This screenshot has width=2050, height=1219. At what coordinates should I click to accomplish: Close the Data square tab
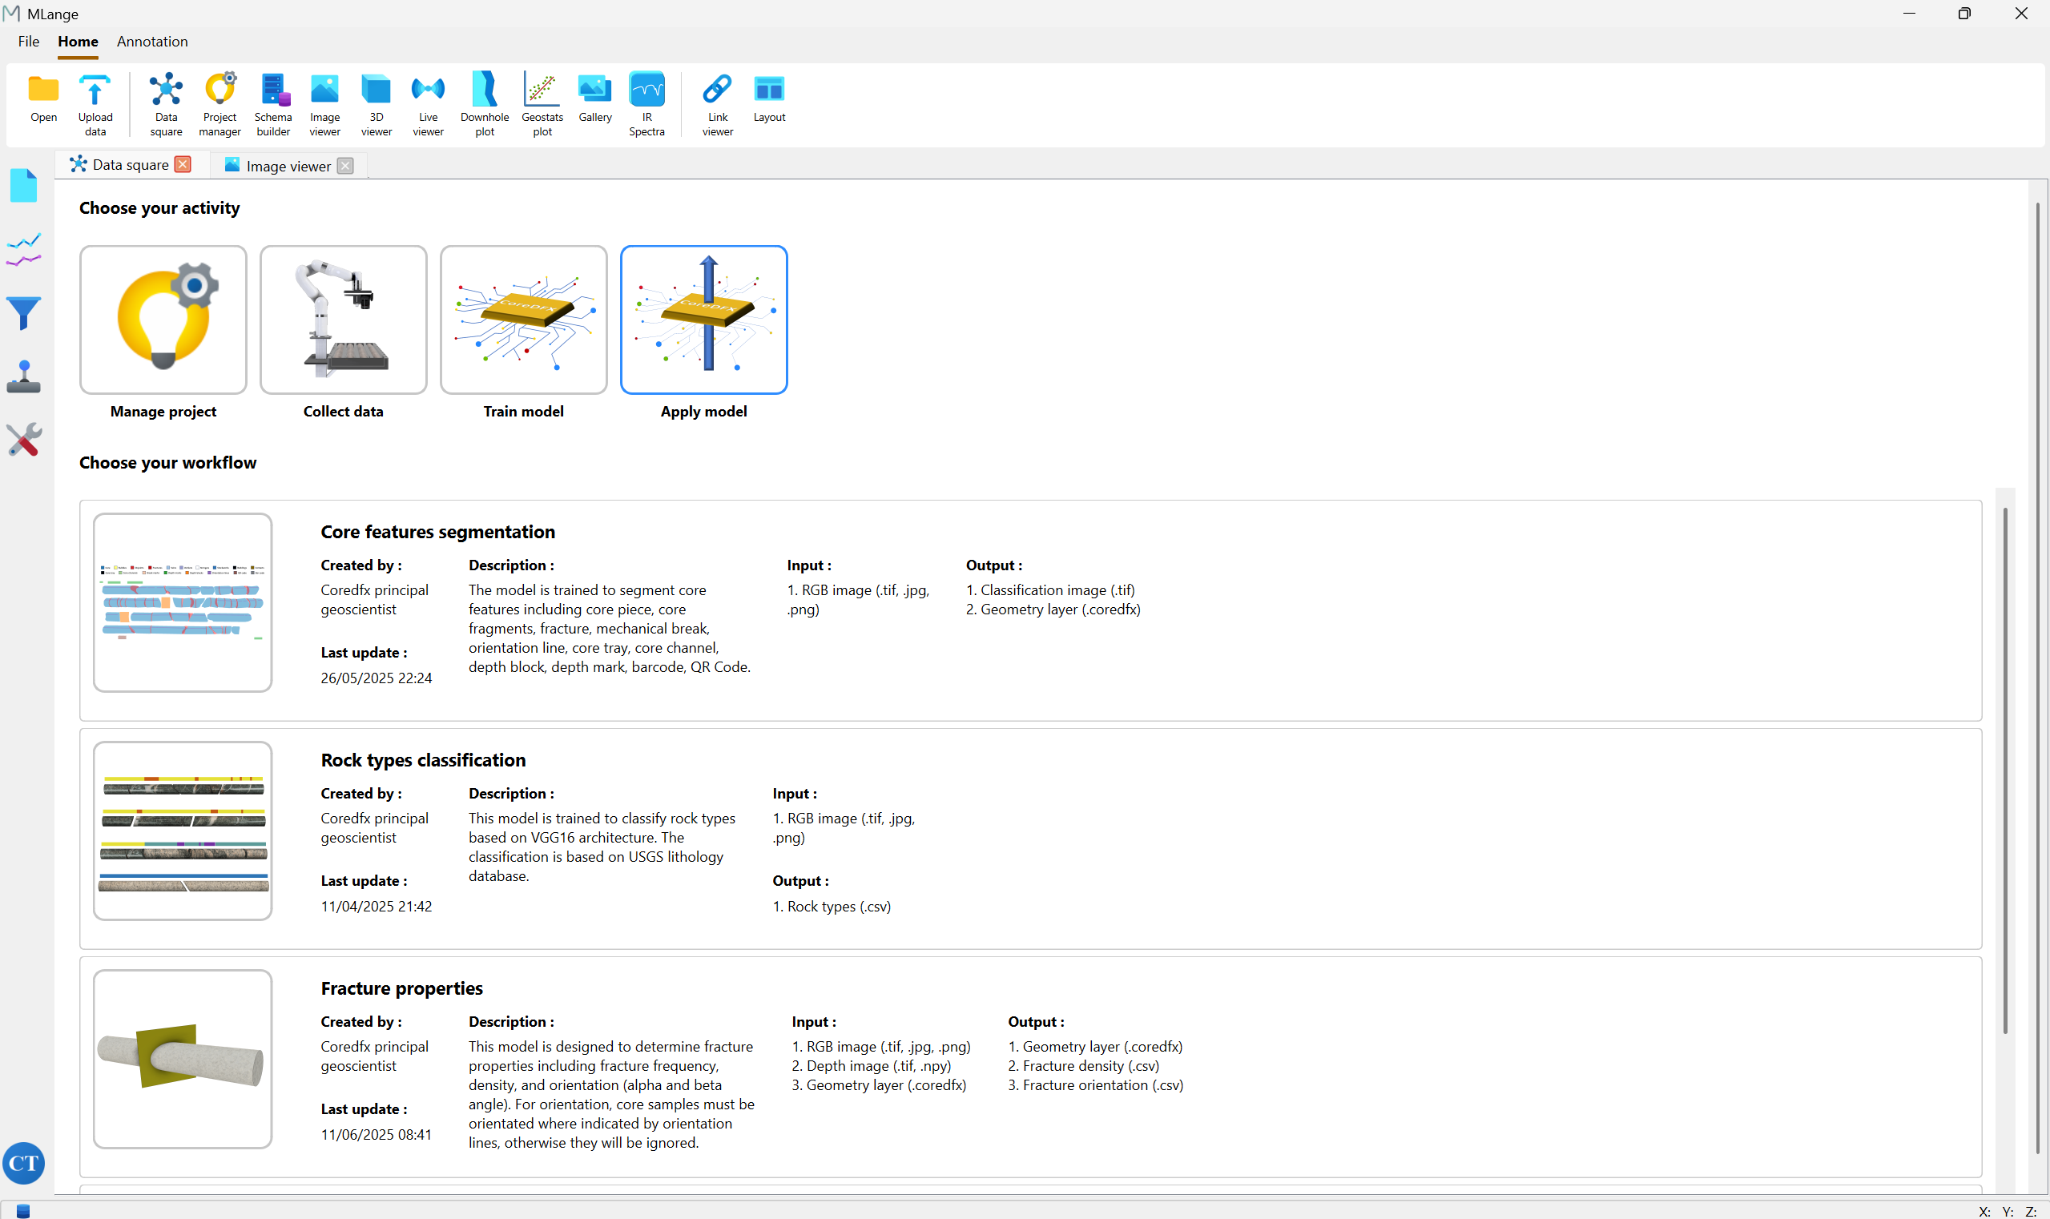pyautogui.click(x=183, y=164)
